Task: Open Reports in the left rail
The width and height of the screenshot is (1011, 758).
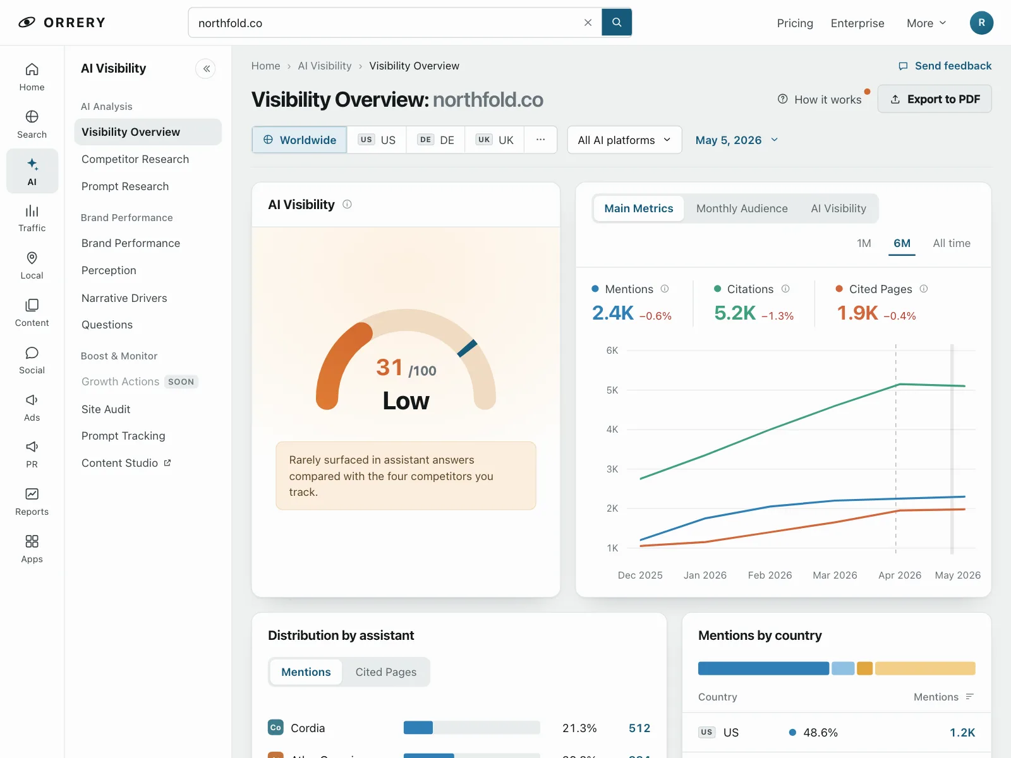Action: [32, 502]
